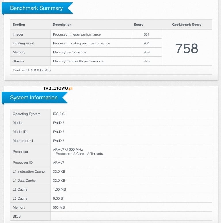
Task: Click the Integer score value 681
Action: (x=146, y=34)
